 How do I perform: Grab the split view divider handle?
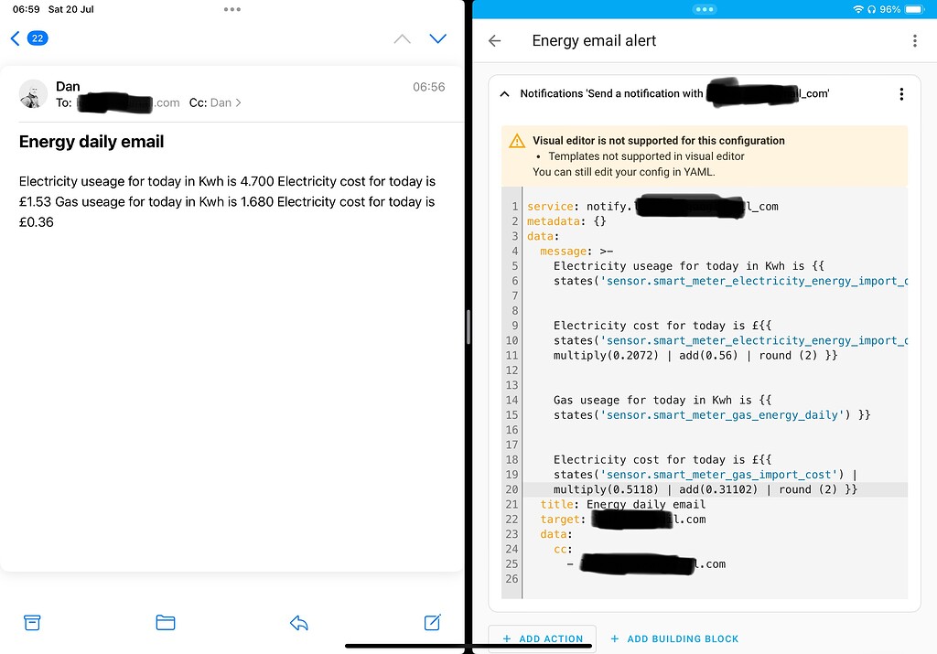click(468, 327)
